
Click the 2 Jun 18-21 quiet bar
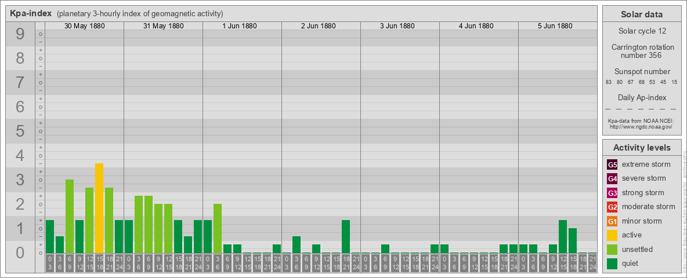(346, 236)
